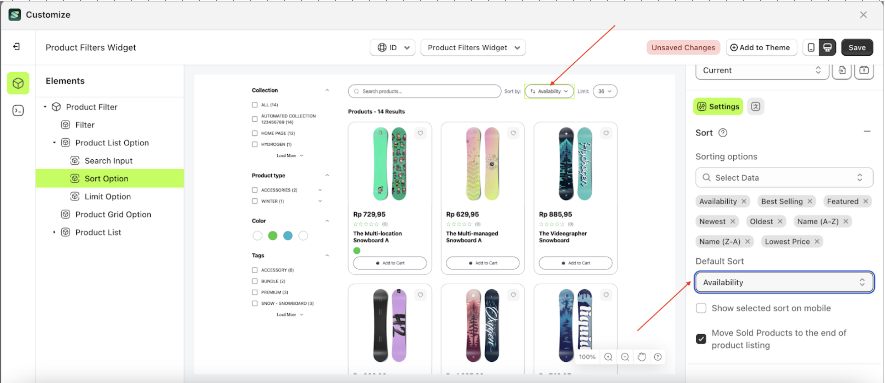Open the code console sidebar icon
The height and width of the screenshot is (383, 885).
point(18,111)
